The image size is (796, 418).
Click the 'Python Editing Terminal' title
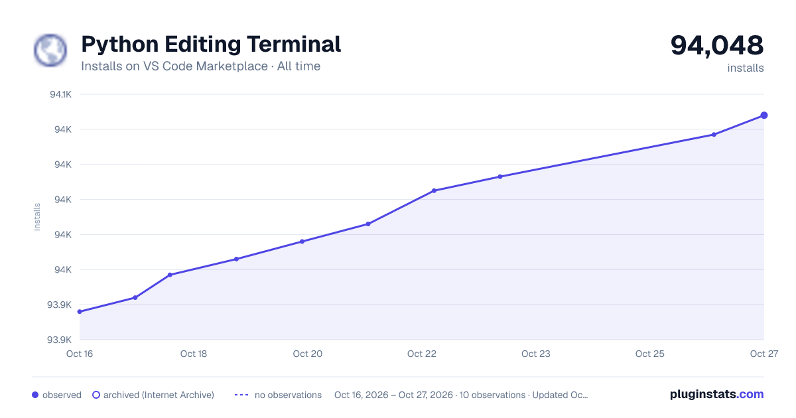point(211,44)
